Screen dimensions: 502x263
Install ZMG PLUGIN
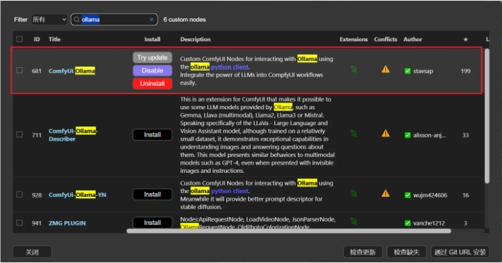pyautogui.click(x=152, y=223)
